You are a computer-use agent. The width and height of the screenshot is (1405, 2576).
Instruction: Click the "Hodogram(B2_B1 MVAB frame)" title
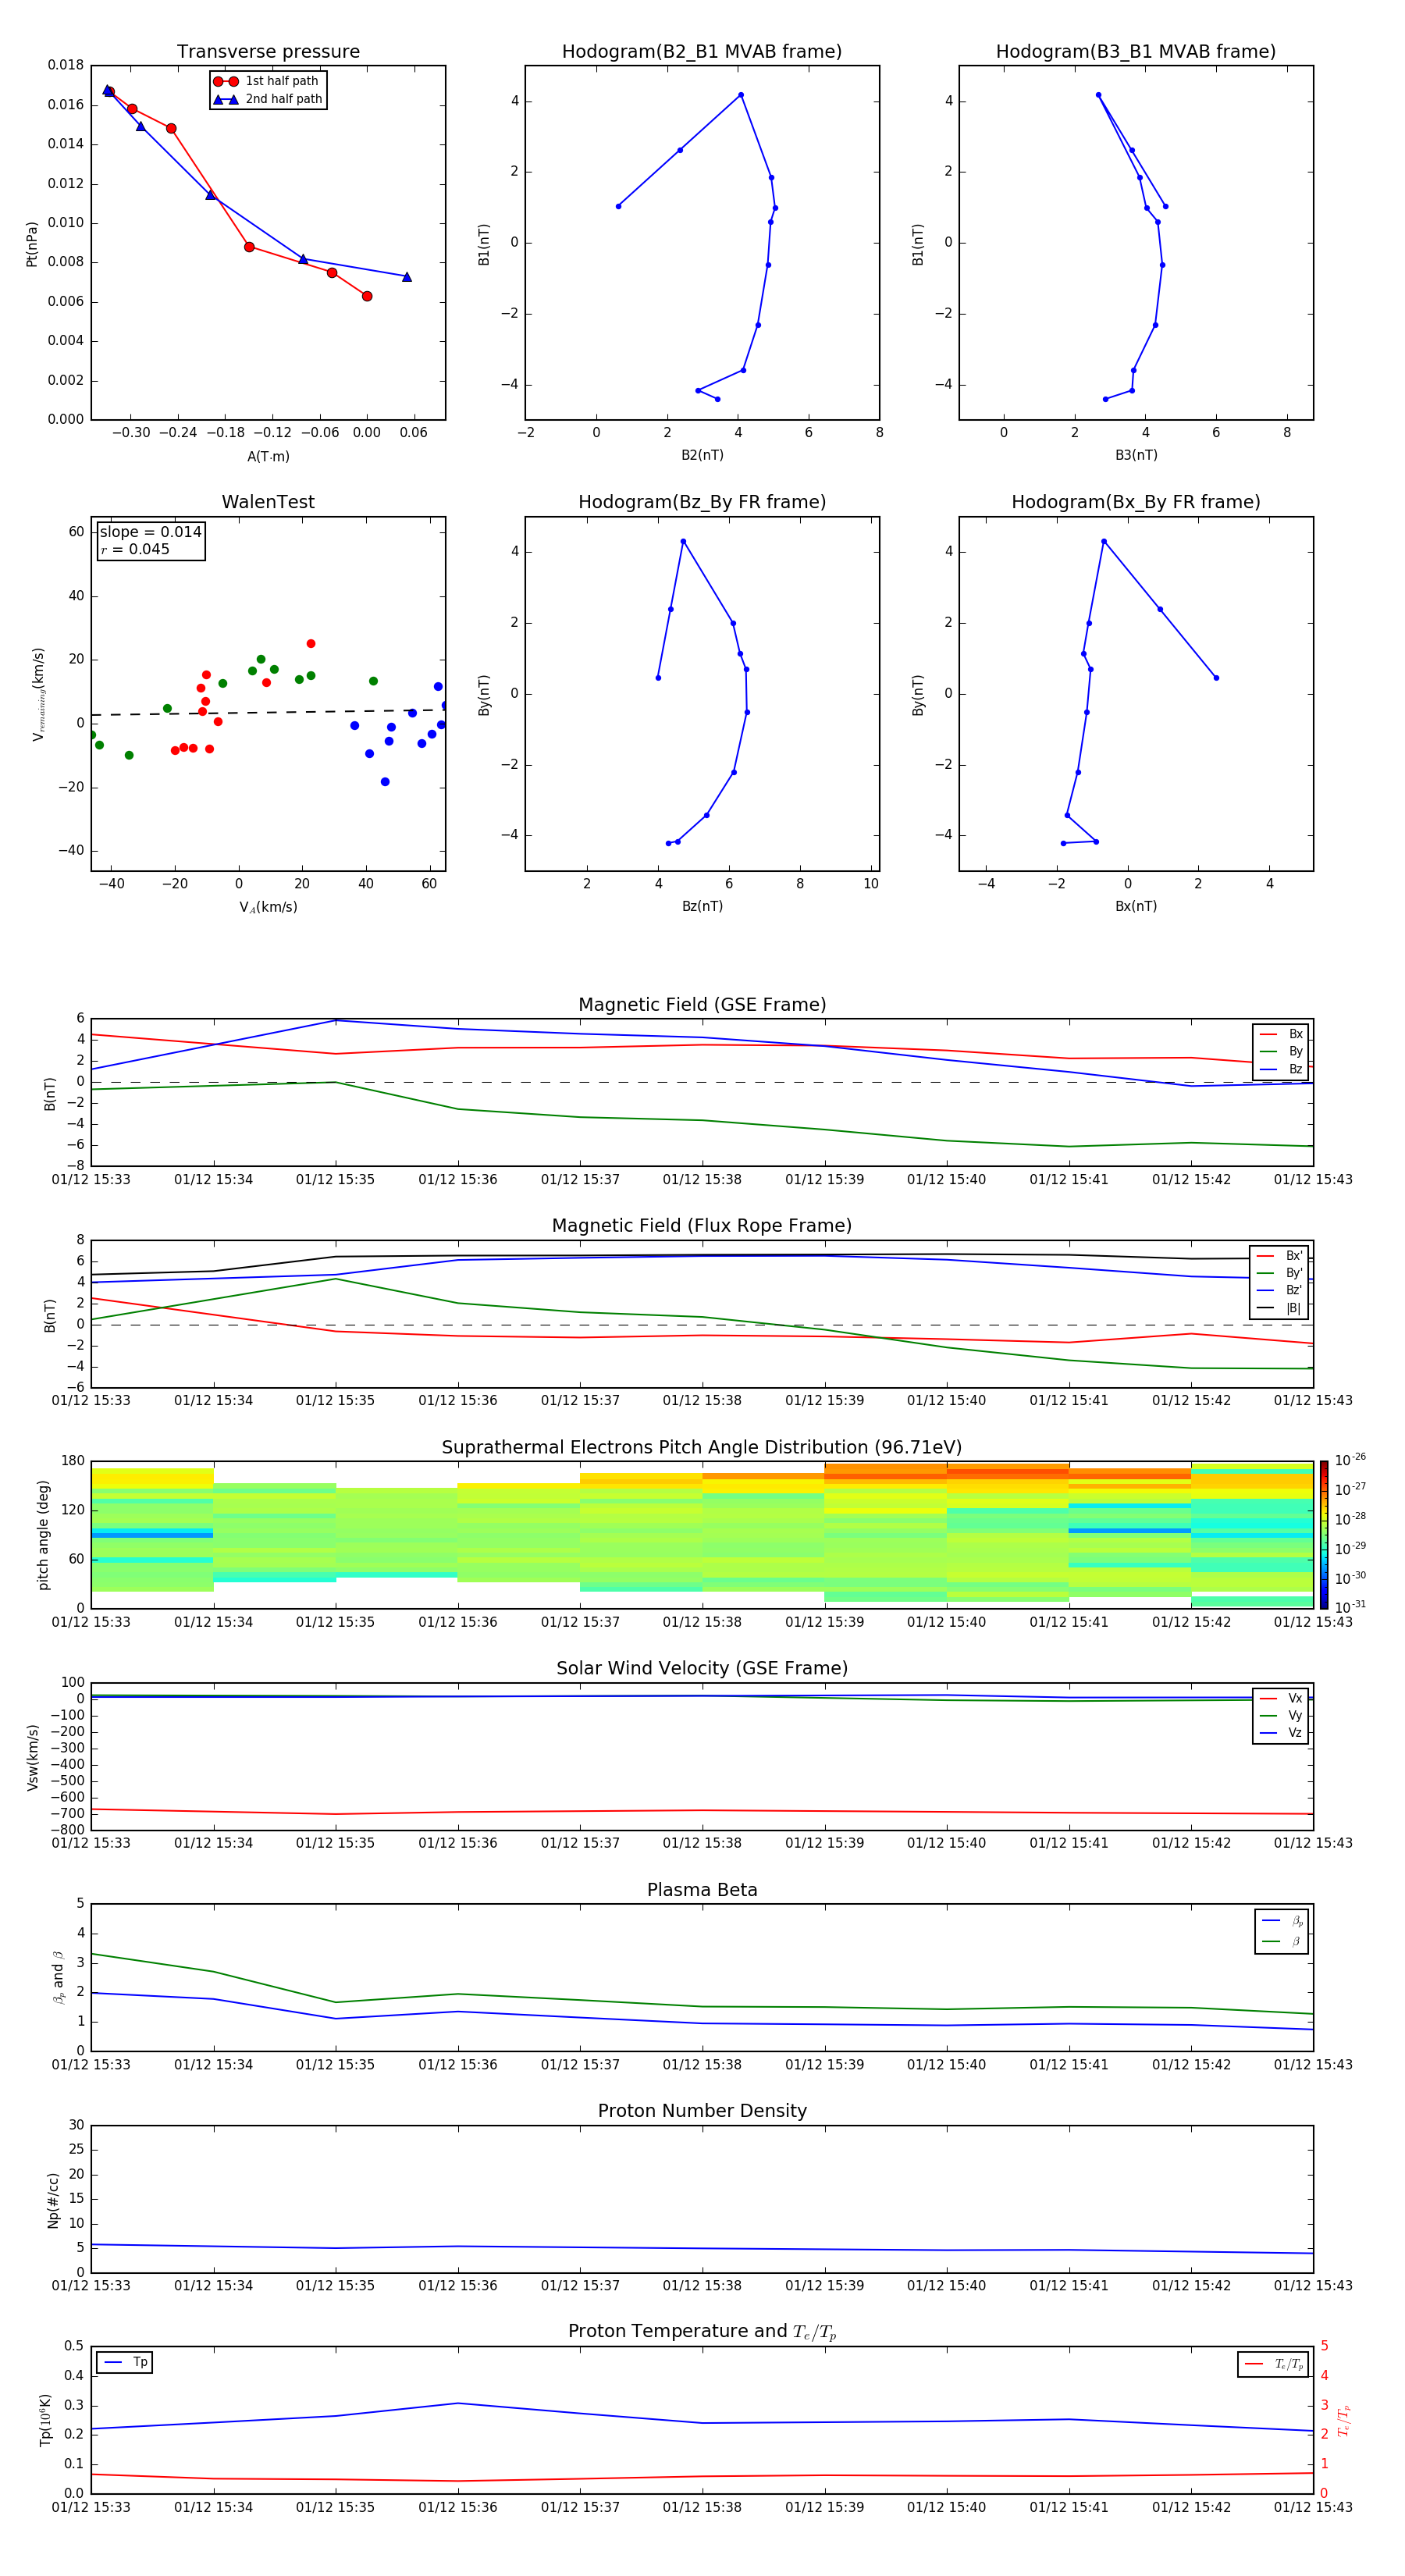[x=702, y=52]
